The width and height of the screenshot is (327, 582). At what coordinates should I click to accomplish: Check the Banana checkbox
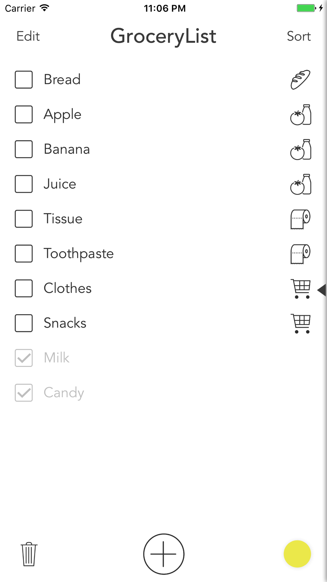tap(24, 149)
